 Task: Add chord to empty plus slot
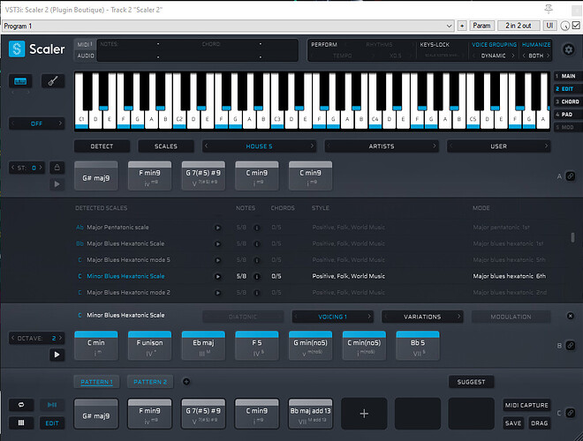coord(364,414)
